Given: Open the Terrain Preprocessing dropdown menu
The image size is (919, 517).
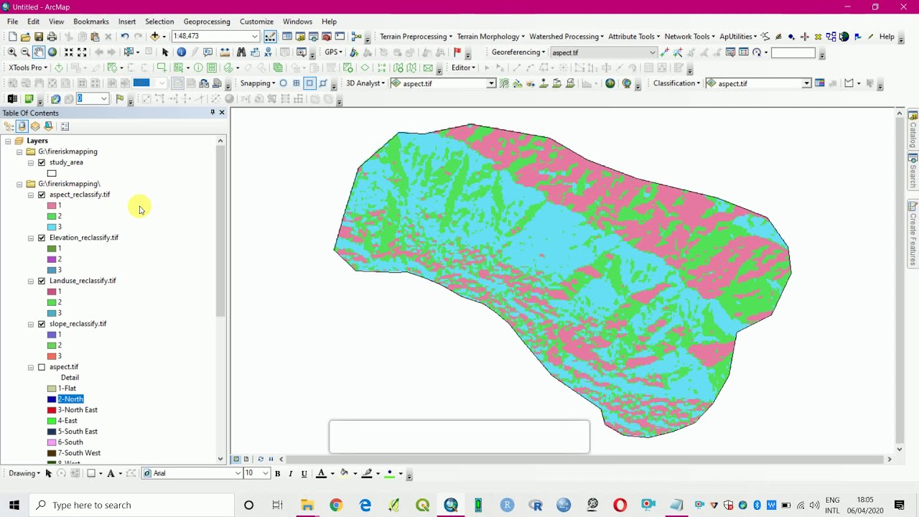Looking at the screenshot, I should [x=416, y=37].
